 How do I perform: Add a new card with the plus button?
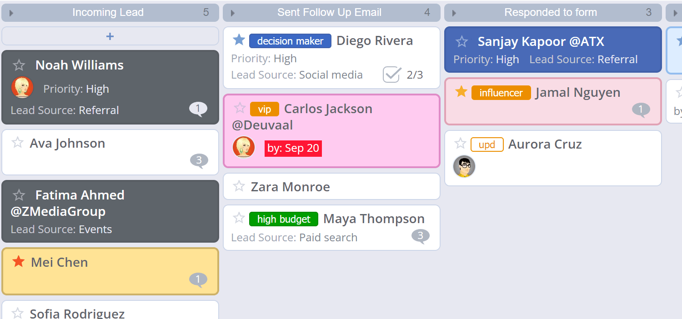click(110, 36)
